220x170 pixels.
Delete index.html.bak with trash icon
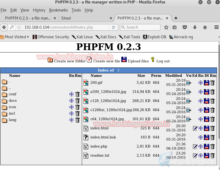click(x=213, y=137)
